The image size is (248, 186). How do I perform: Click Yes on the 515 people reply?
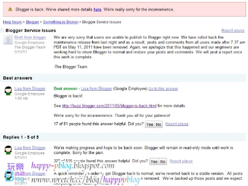point(154,161)
